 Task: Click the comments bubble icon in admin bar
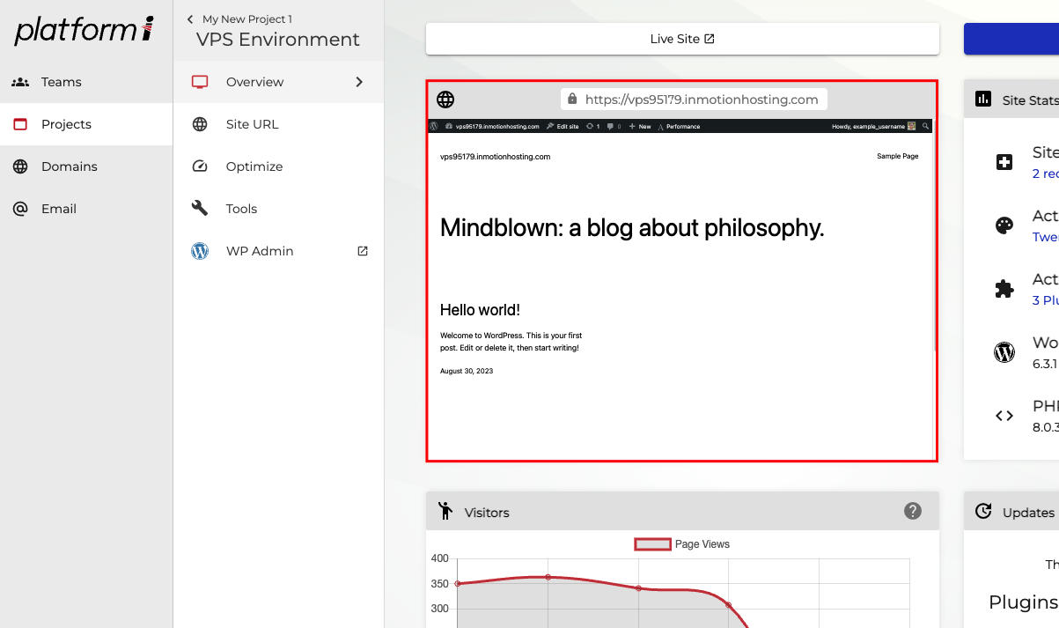pos(611,126)
